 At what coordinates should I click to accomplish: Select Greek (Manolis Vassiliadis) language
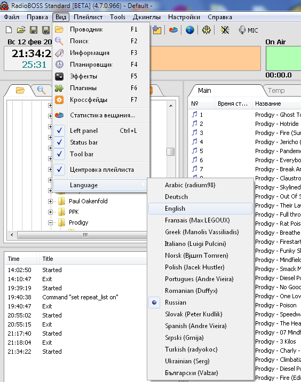click(x=200, y=232)
